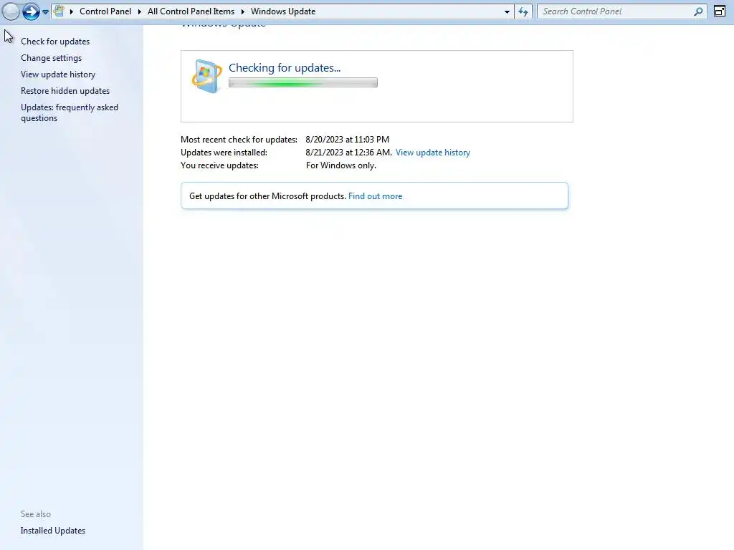
Task: Click the address bar refresh button
Action: pos(523,11)
